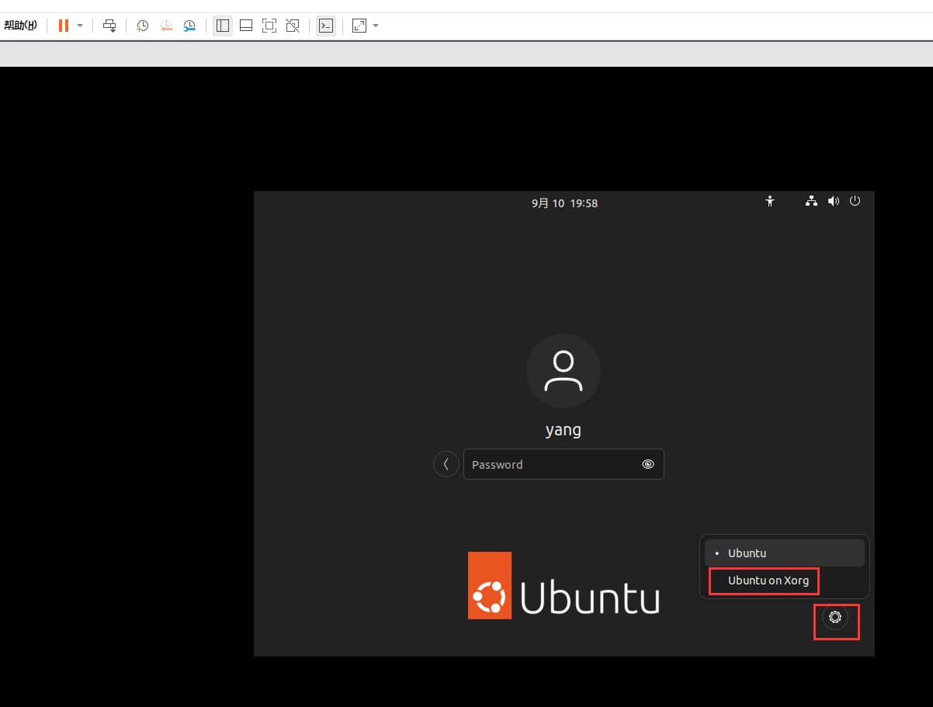This screenshot has width=933, height=707.
Task: Click the unity mode crossed-out icon
Action: click(x=293, y=26)
